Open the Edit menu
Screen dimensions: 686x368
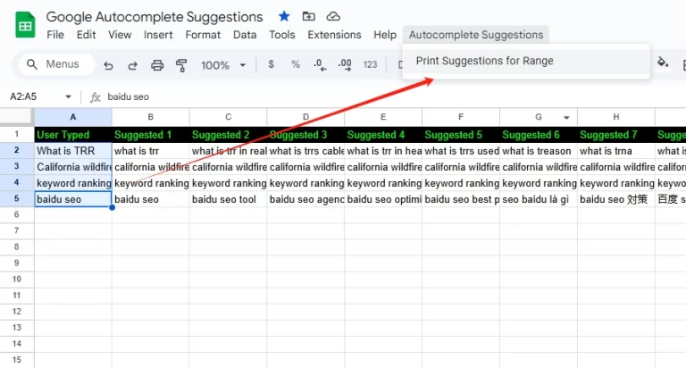coord(86,35)
